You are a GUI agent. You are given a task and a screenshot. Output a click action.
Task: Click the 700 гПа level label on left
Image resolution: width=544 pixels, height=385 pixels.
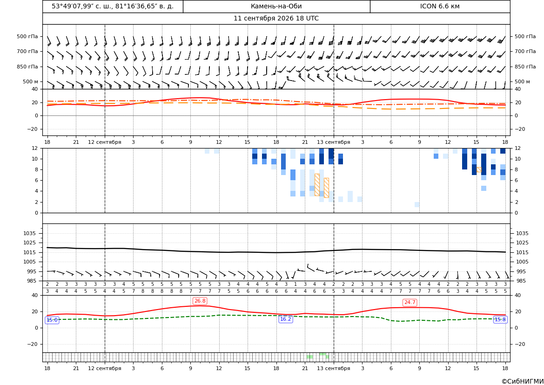[x=27, y=51]
